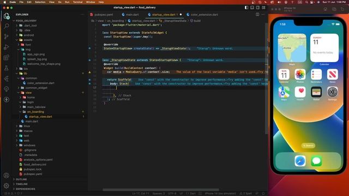This screenshot has height=196, width=349.
Task: Split the editor to the right
Action: point(257,15)
